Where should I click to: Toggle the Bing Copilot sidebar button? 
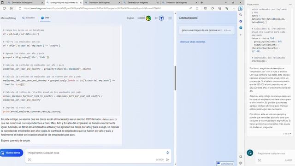(x=241, y=8)
